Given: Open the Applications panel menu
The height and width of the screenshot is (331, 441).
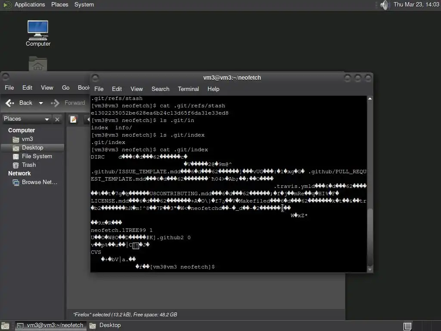Looking at the screenshot, I should click(x=30, y=4).
